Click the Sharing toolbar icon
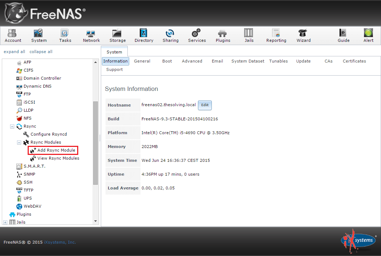This screenshot has width=381, height=256. pyautogui.click(x=170, y=32)
